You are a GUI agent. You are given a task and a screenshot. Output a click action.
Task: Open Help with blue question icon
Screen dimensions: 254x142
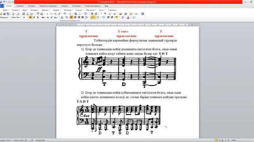(x=142, y=14)
